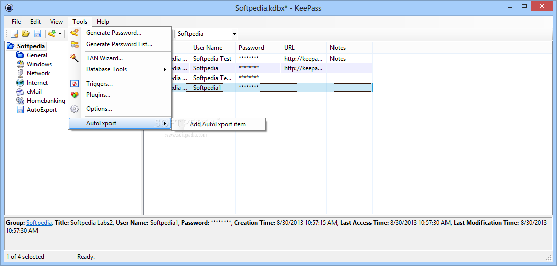557x266 pixels.
Task: Select Add AutoExport item
Action: [218, 124]
